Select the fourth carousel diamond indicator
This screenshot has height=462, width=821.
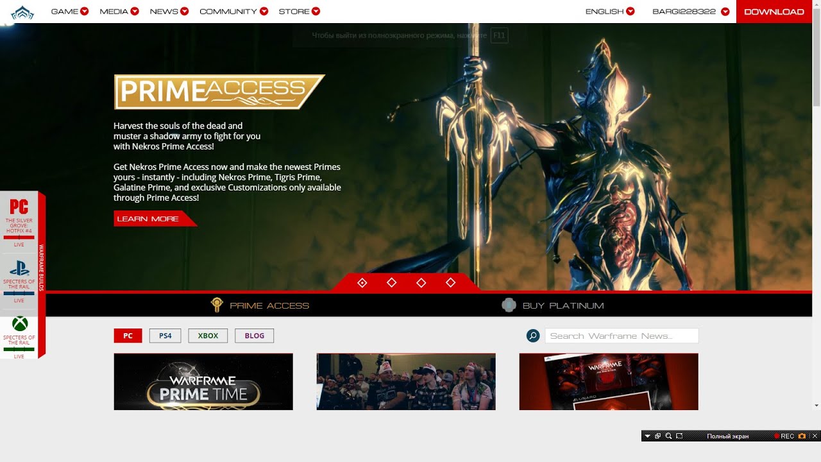point(451,282)
